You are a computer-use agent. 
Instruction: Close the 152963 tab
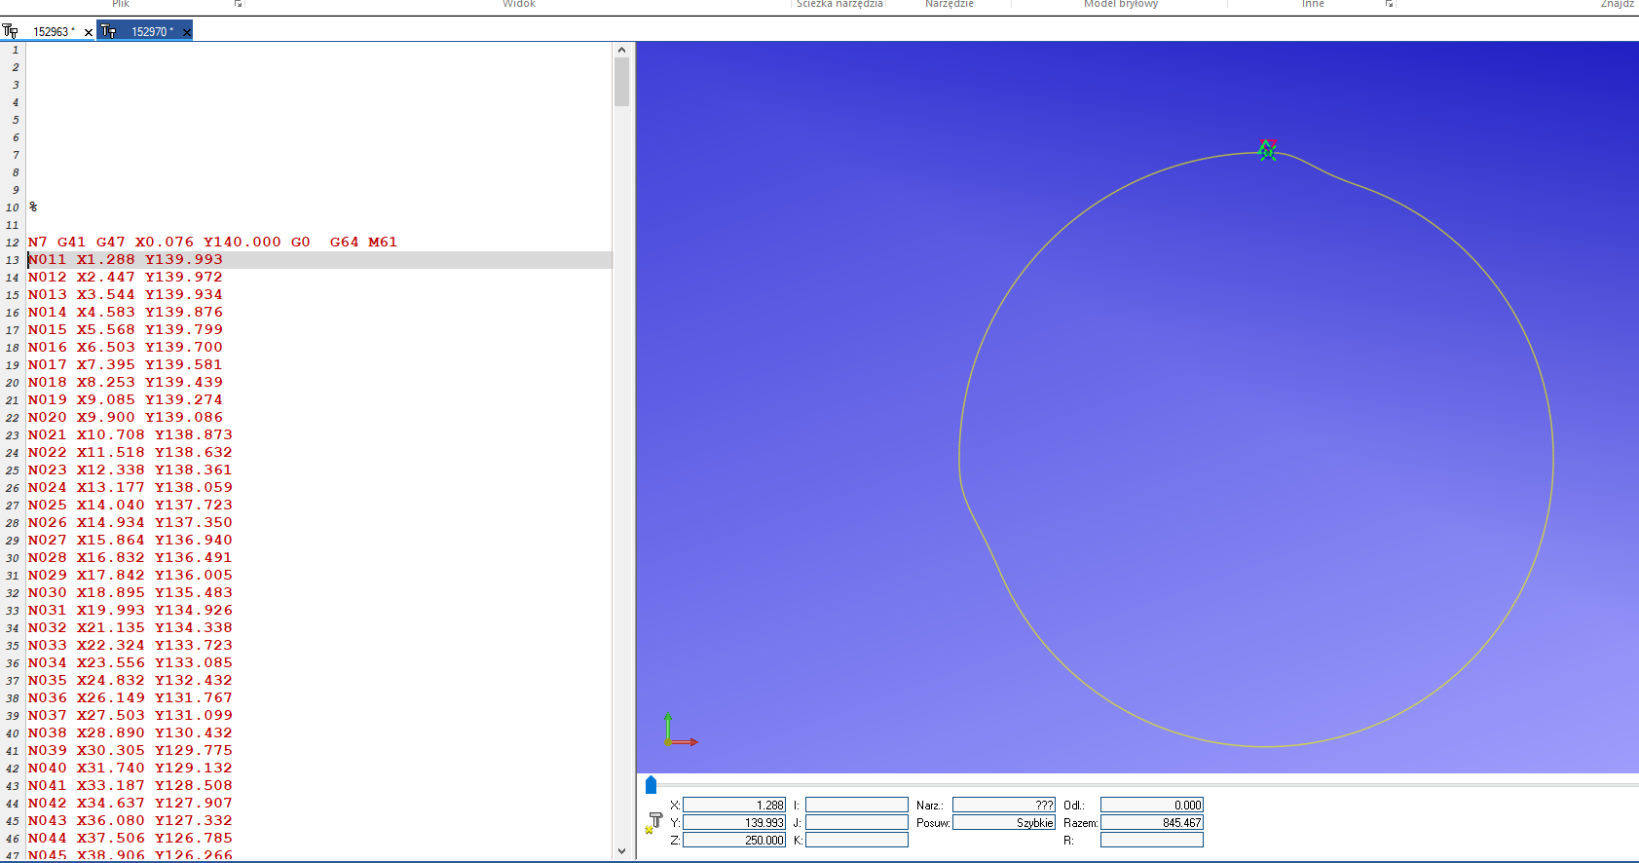(89, 32)
